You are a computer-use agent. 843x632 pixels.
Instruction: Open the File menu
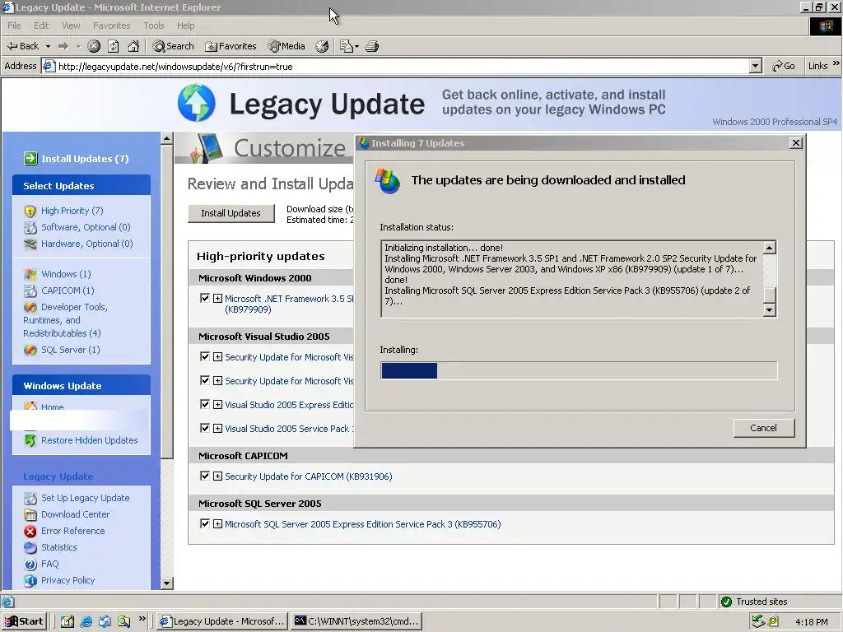pos(14,26)
